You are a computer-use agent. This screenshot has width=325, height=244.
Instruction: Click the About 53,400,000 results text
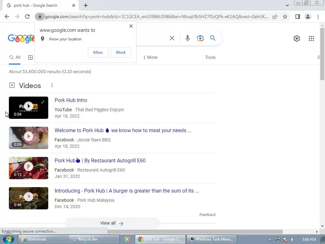[50, 71]
